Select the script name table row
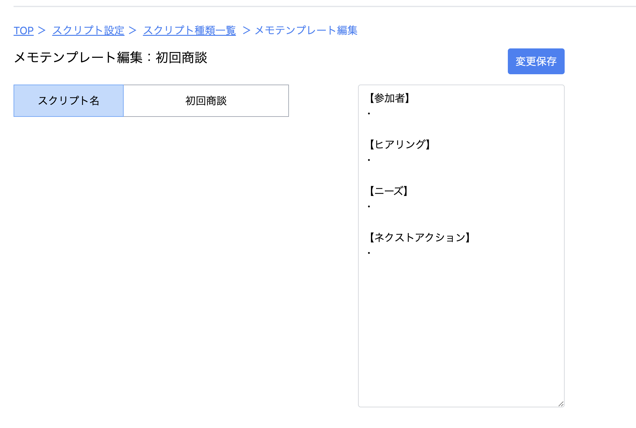The image size is (636, 428). [x=151, y=100]
